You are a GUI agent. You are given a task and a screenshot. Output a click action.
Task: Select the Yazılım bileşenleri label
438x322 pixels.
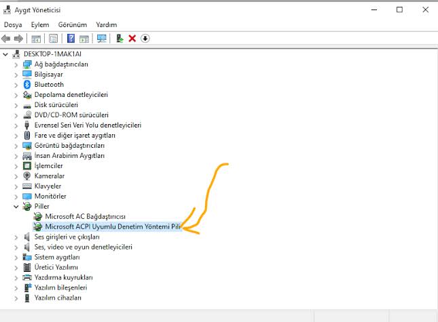click(x=60, y=287)
